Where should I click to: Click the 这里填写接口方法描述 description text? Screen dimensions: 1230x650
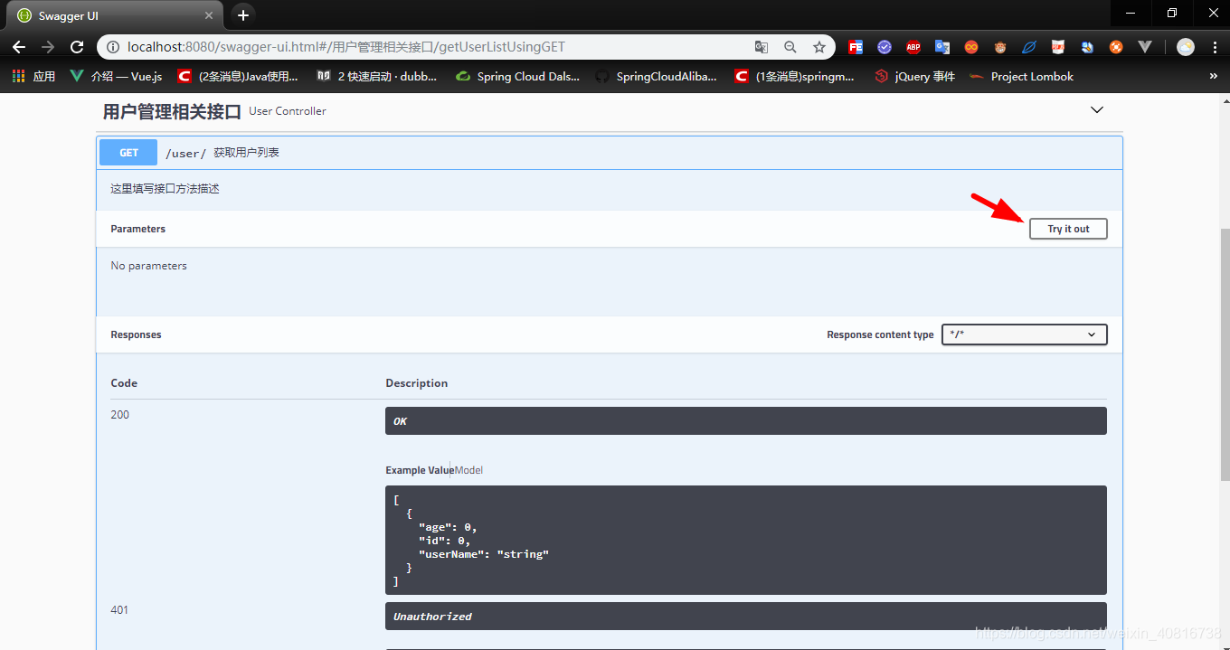click(x=165, y=189)
